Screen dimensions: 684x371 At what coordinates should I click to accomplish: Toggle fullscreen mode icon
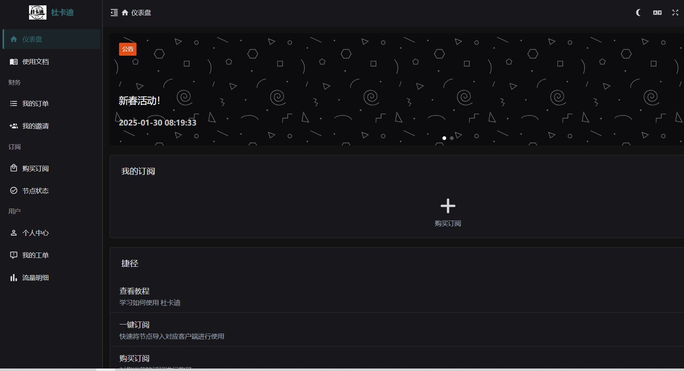point(675,13)
